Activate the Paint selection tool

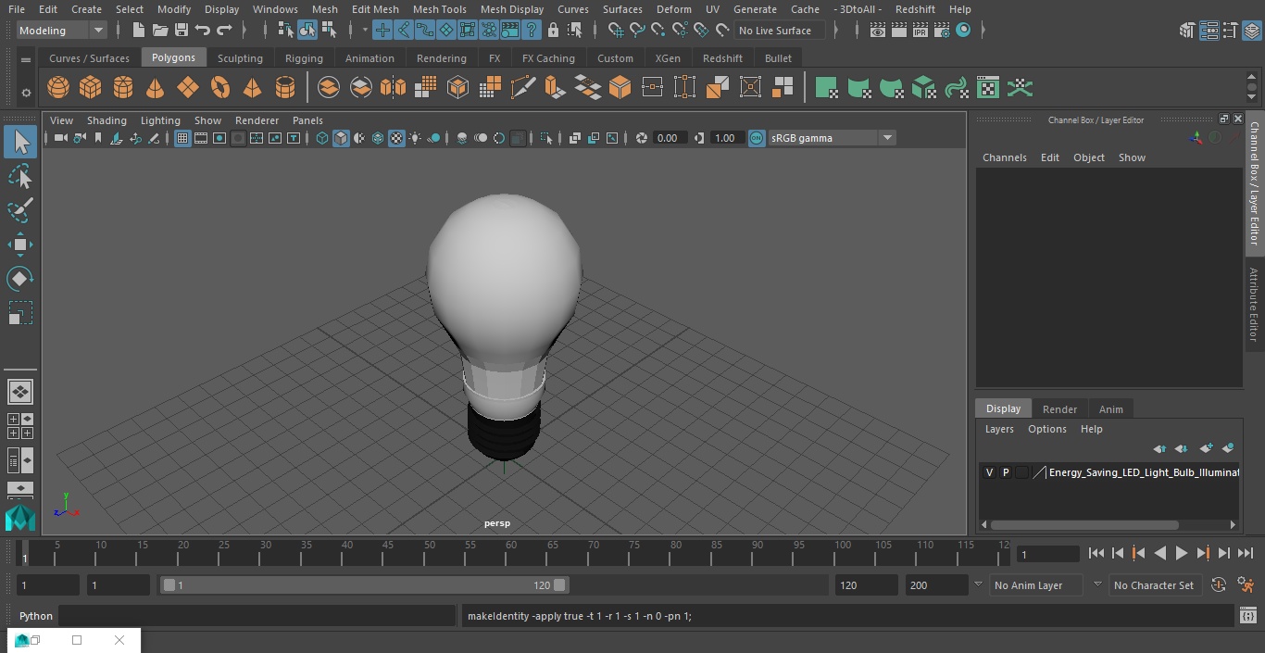pyautogui.click(x=20, y=209)
